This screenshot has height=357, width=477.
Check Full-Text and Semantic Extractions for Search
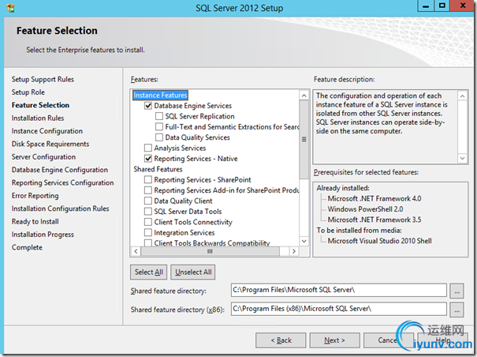159,127
